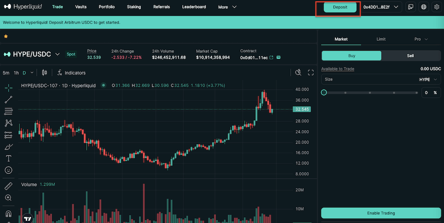Click the Welcome to Hyperliquid banner text
This screenshot has height=223, width=444.
point(61,22)
